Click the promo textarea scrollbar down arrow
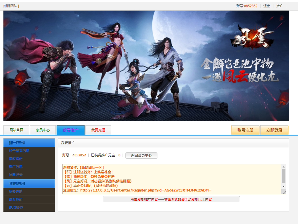The width and height of the screenshot is (298, 224). pyautogui.click(x=283, y=186)
